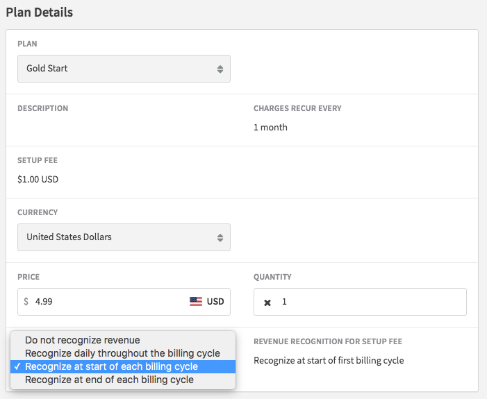Open the Plan dropdown showing Gold Start
The width and height of the screenshot is (487, 399).
[x=124, y=69]
